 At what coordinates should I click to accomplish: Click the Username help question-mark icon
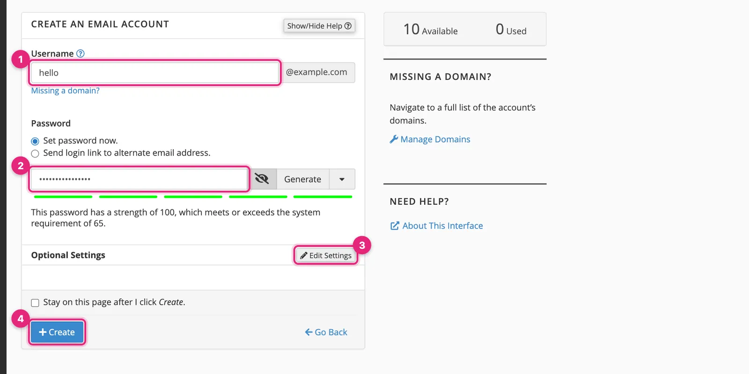click(81, 54)
